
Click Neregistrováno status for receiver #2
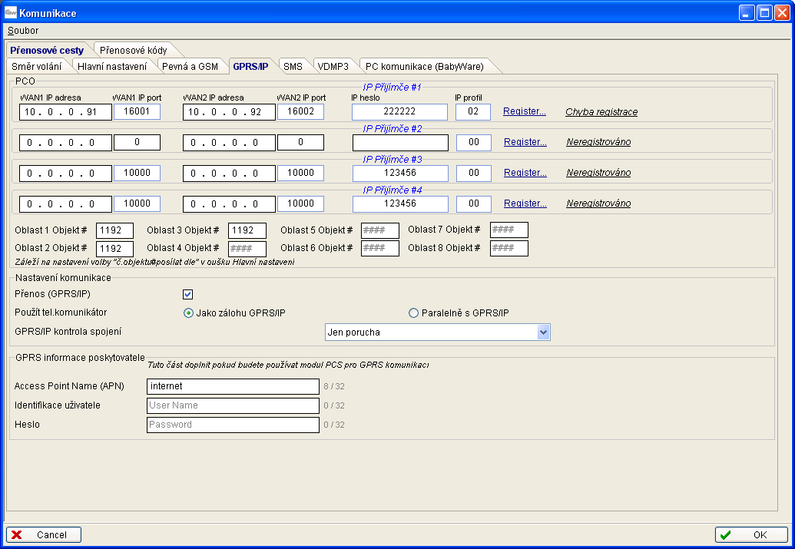[598, 142]
